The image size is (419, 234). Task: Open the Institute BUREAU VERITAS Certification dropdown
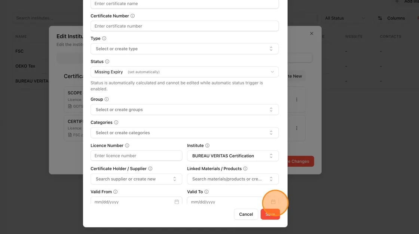click(233, 156)
